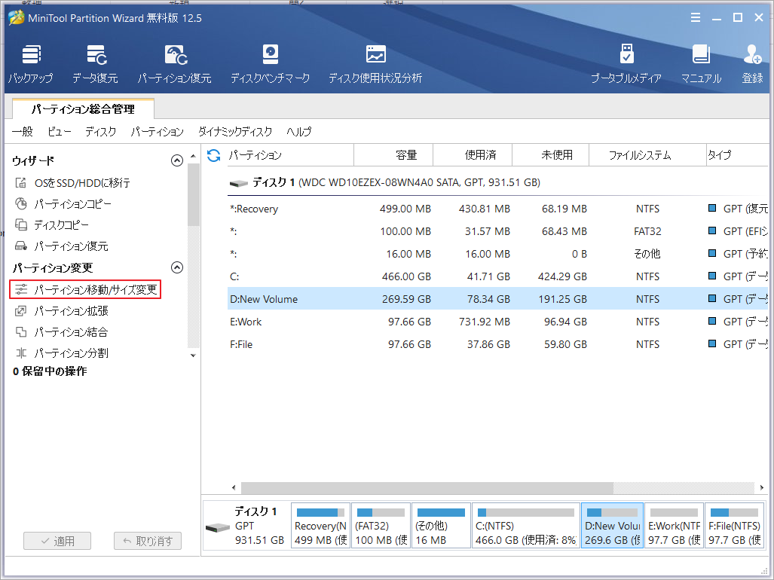Start ディスクベンチマーク disk benchmark
This screenshot has height=580, width=774.
[270, 64]
